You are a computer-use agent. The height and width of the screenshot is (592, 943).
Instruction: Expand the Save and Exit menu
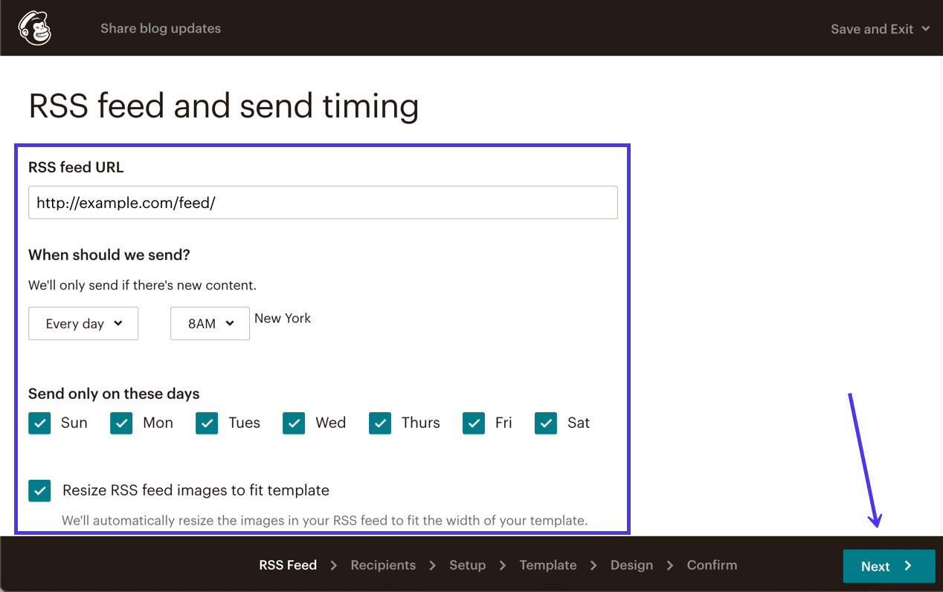(x=881, y=29)
